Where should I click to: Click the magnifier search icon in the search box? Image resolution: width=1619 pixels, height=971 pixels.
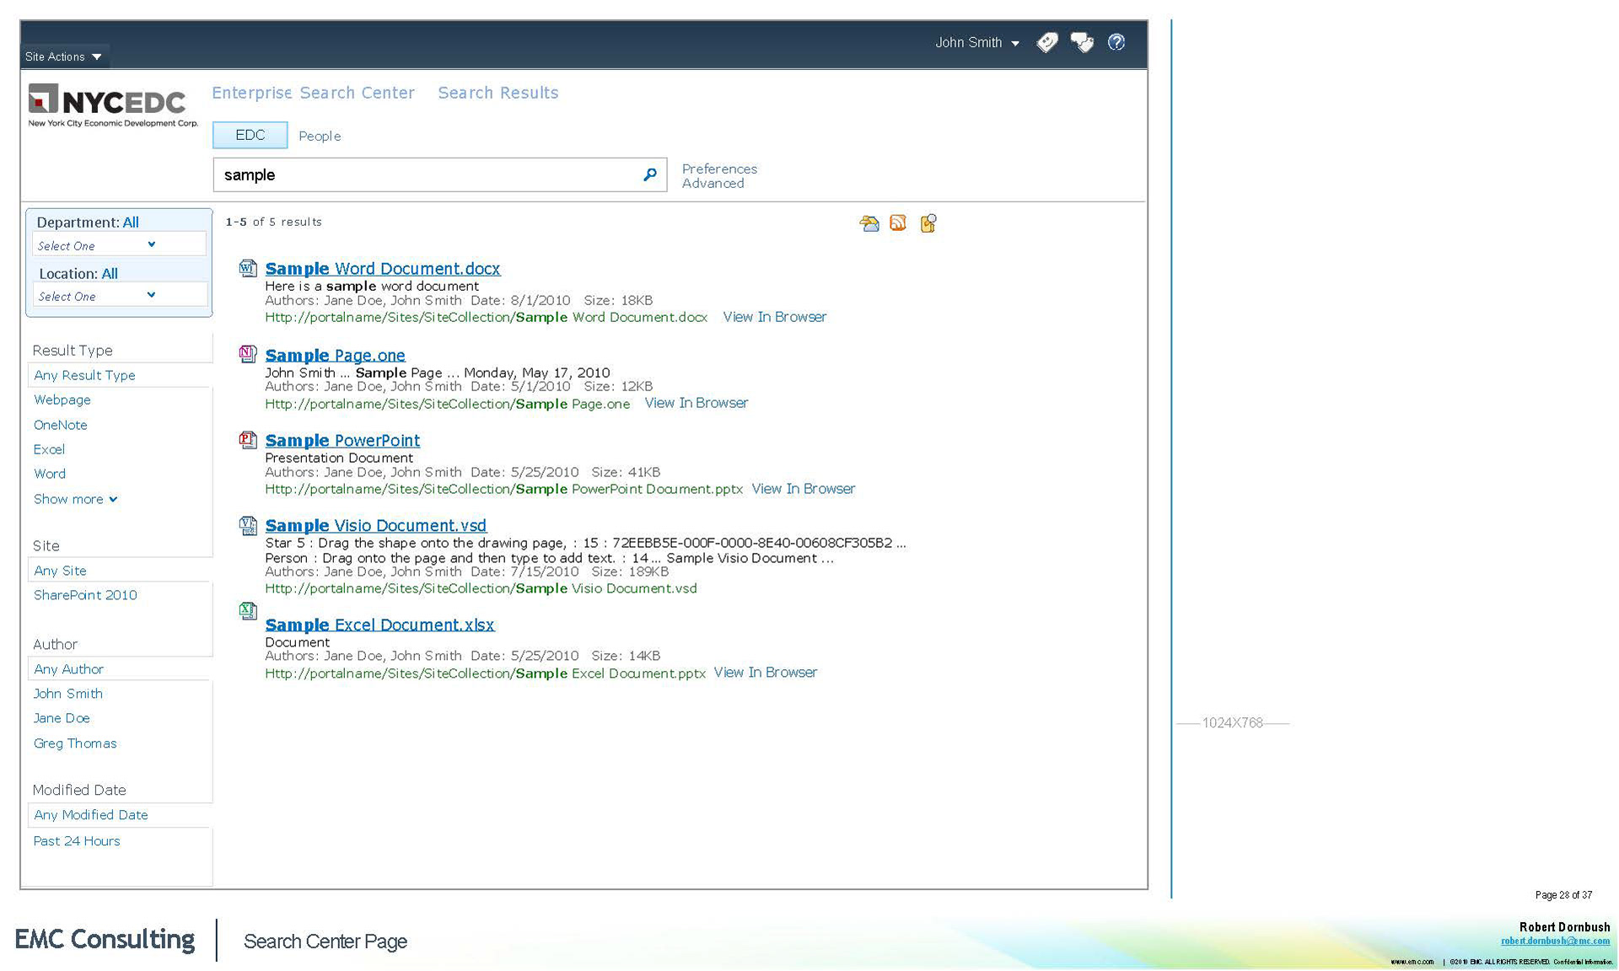[649, 174]
